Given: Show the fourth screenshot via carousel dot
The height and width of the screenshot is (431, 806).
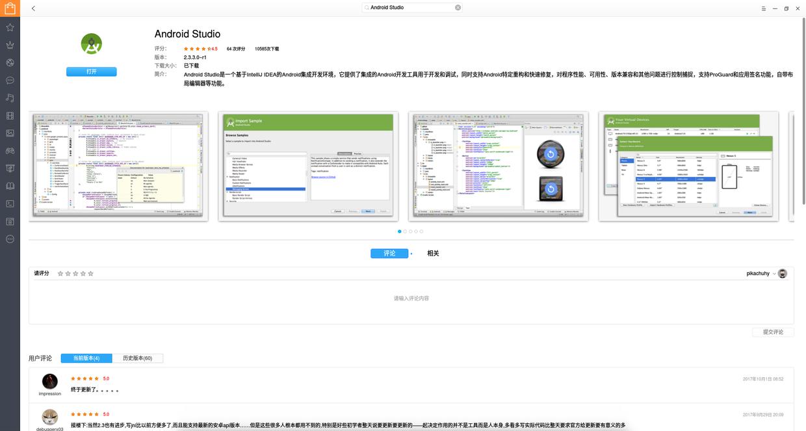Looking at the screenshot, I should (416, 231).
